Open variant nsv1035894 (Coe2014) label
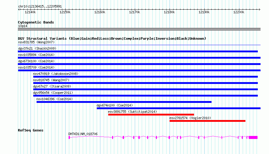 point(36,55)
